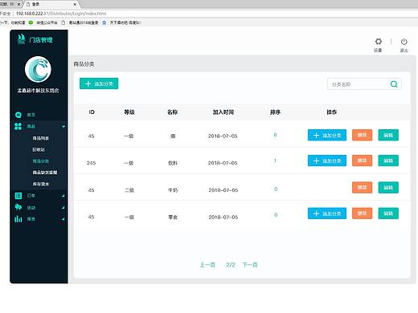Switch to the first browser tab
The image size is (418, 313).
coord(10,4)
